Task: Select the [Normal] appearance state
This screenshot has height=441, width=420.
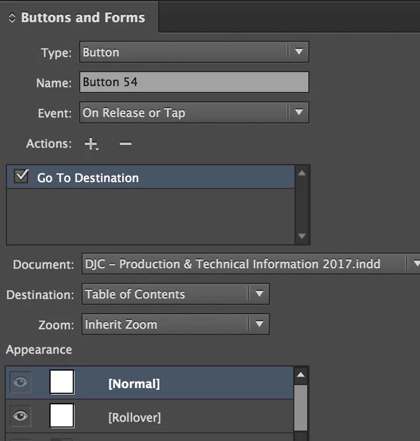Action: [x=134, y=383]
